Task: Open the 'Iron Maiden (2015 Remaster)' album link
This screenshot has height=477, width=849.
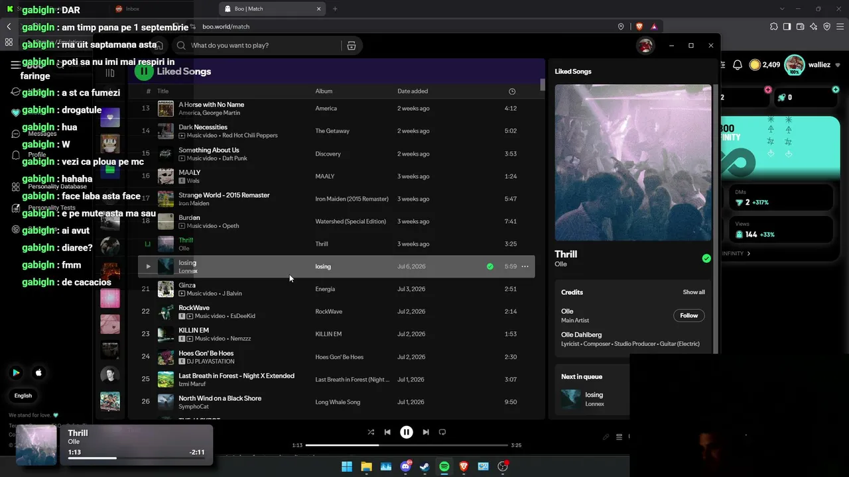Action: click(x=352, y=199)
